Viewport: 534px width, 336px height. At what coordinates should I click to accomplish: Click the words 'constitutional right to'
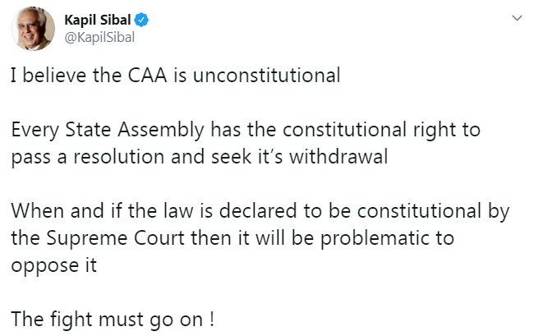(381, 130)
